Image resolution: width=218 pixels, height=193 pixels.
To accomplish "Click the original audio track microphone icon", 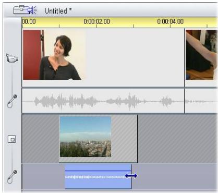I will pos(12,101).
